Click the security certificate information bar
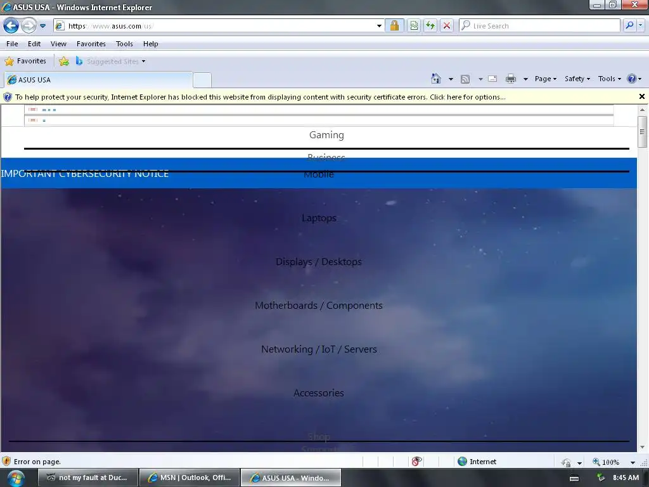Viewport: 649px width, 487px height. tap(319, 97)
